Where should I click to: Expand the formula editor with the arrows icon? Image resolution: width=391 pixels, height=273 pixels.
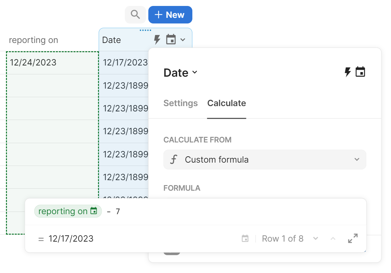click(x=353, y=239)
